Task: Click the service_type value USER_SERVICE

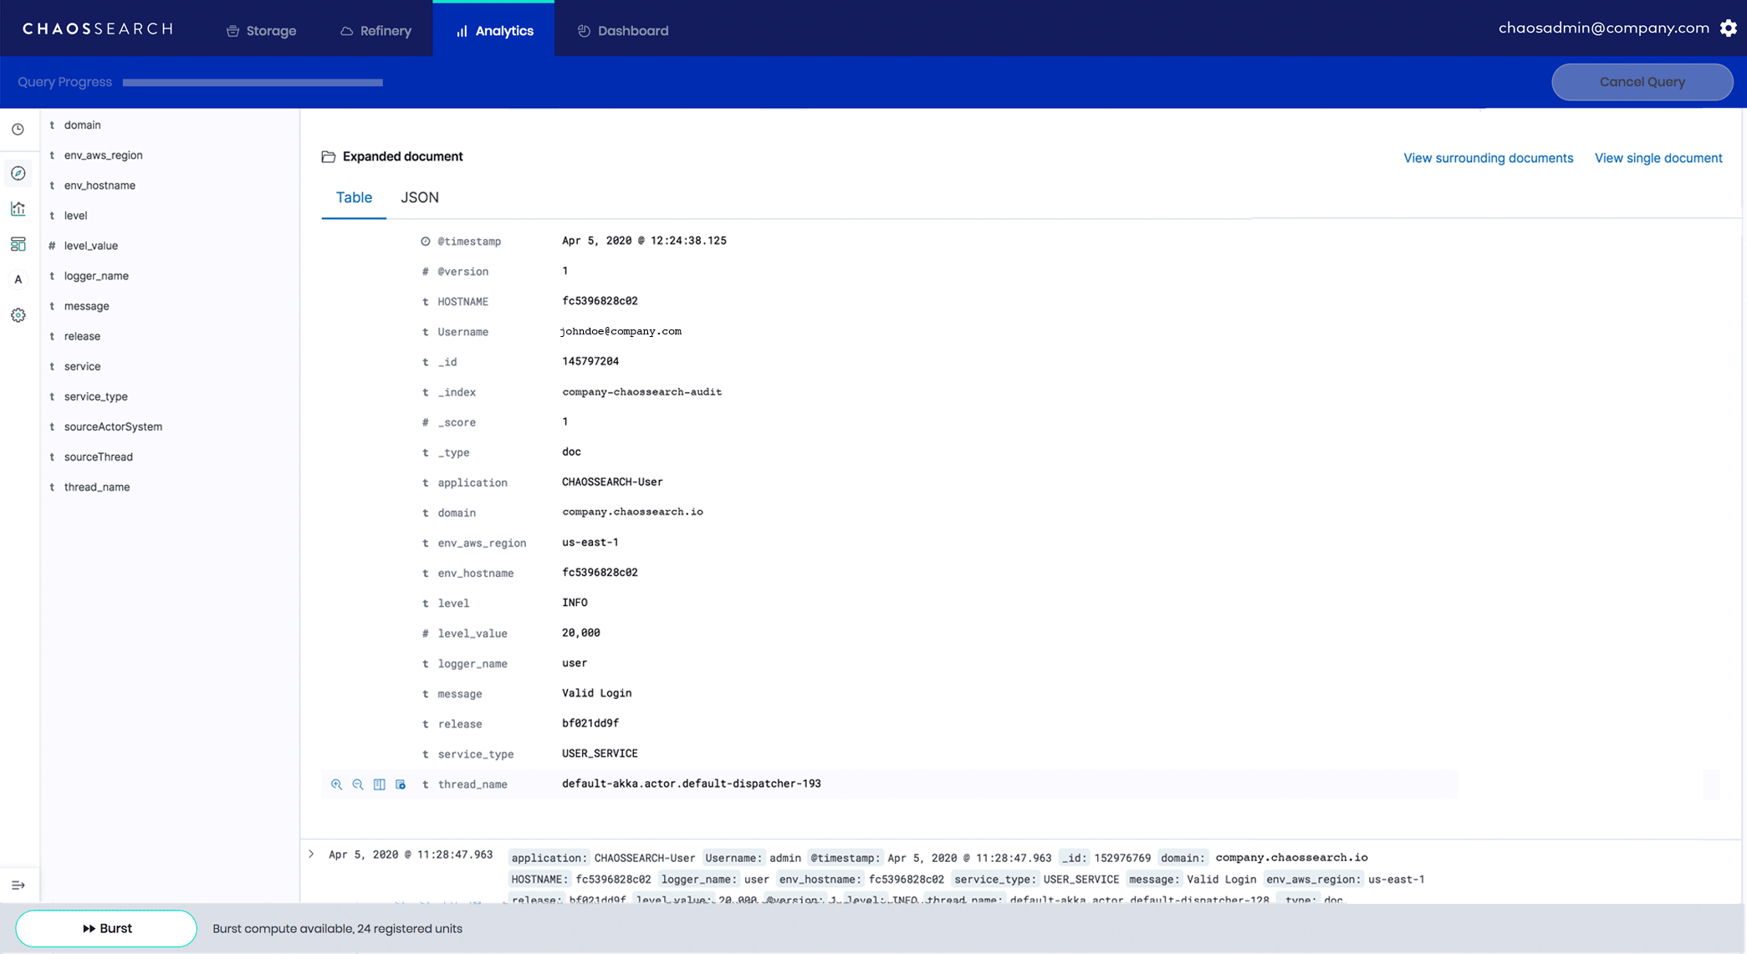Action: [x=600, y=753]
